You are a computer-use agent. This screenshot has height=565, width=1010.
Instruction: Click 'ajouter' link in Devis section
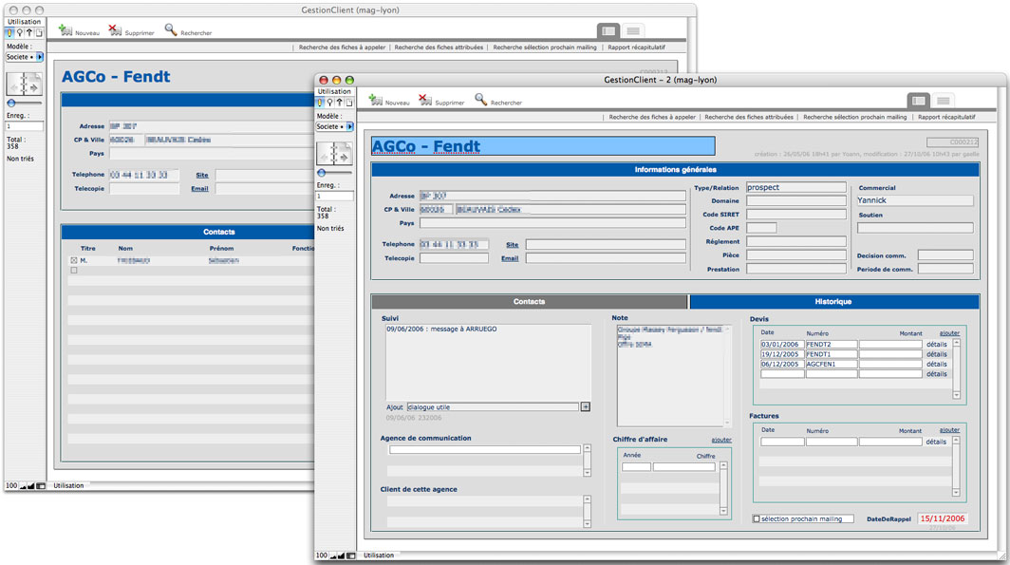(949, 333)
